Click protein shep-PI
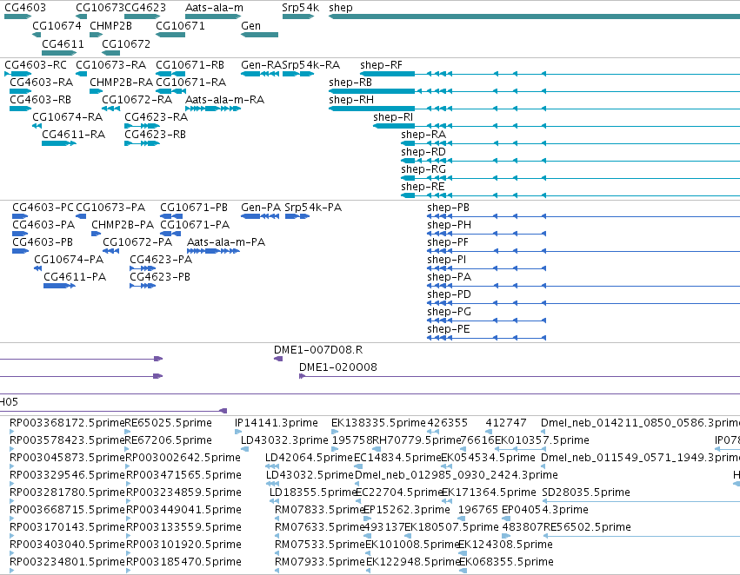Image resolution: width=740 pixels, height=575 pixels. pos(446,261)
